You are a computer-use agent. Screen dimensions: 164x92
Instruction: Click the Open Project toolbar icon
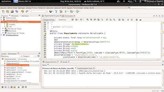[12, 11]
